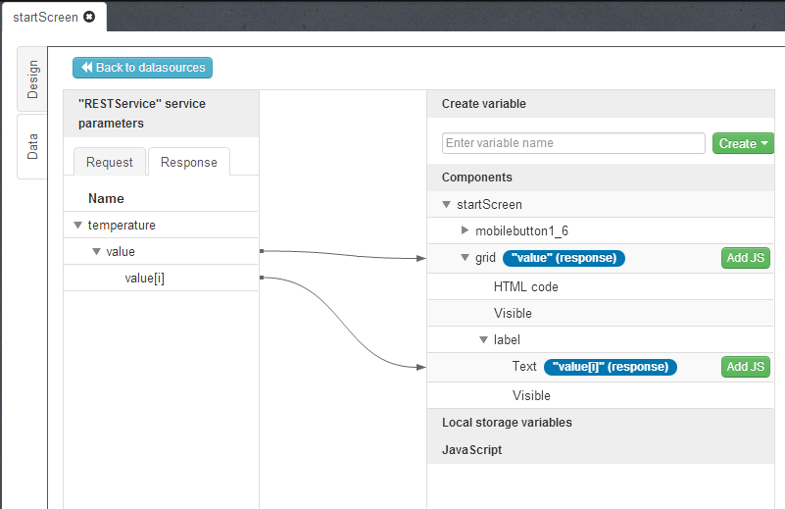Click the "value" (response) mapping badge
Image resolution: width=785 pixels, height=509 pixels.
click(x=564, y=258)
